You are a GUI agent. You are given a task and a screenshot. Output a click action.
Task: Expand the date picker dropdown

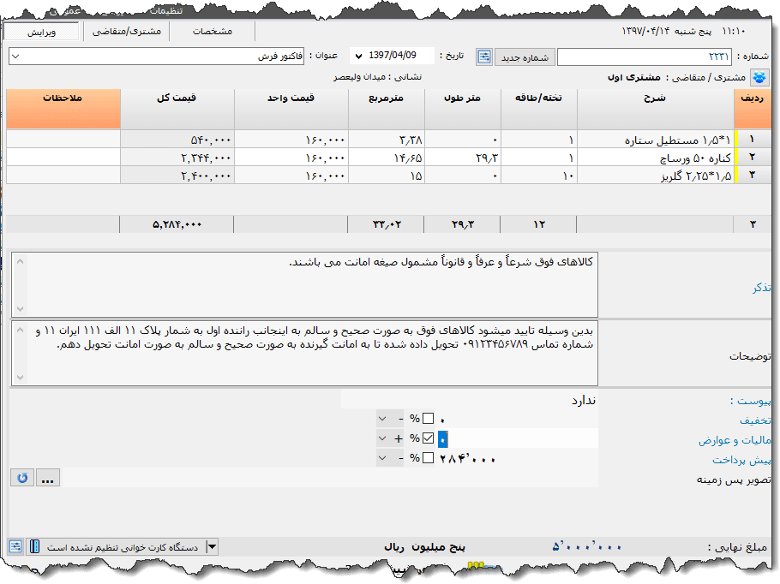[357, 57]
